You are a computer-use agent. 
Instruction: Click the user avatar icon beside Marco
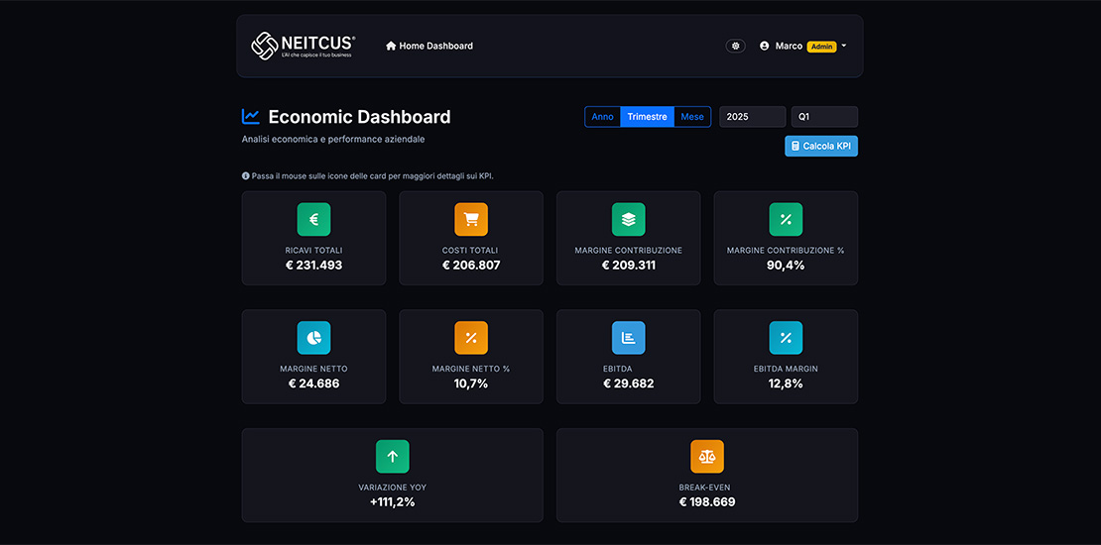(x=764, y=46)
